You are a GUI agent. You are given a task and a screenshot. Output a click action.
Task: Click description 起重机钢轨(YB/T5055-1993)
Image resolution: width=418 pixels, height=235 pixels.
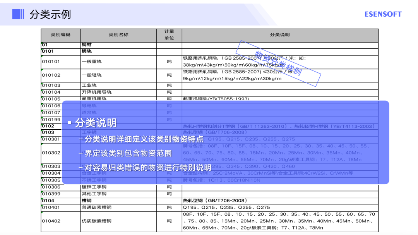coord(216,99)
